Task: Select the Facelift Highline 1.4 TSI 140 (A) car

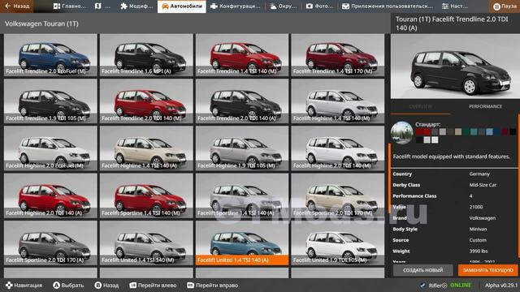Action: 146,148
